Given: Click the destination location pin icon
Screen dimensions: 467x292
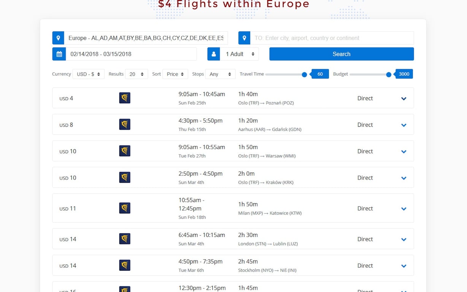Looking at the screenshot, I should (244, 38).
